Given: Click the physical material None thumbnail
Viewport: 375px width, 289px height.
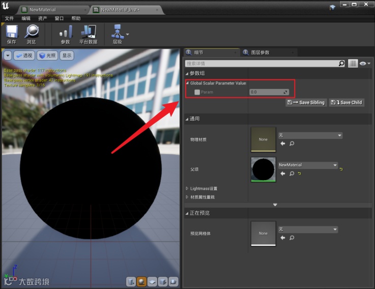Looking at the screenshot, I should [263, 139].
